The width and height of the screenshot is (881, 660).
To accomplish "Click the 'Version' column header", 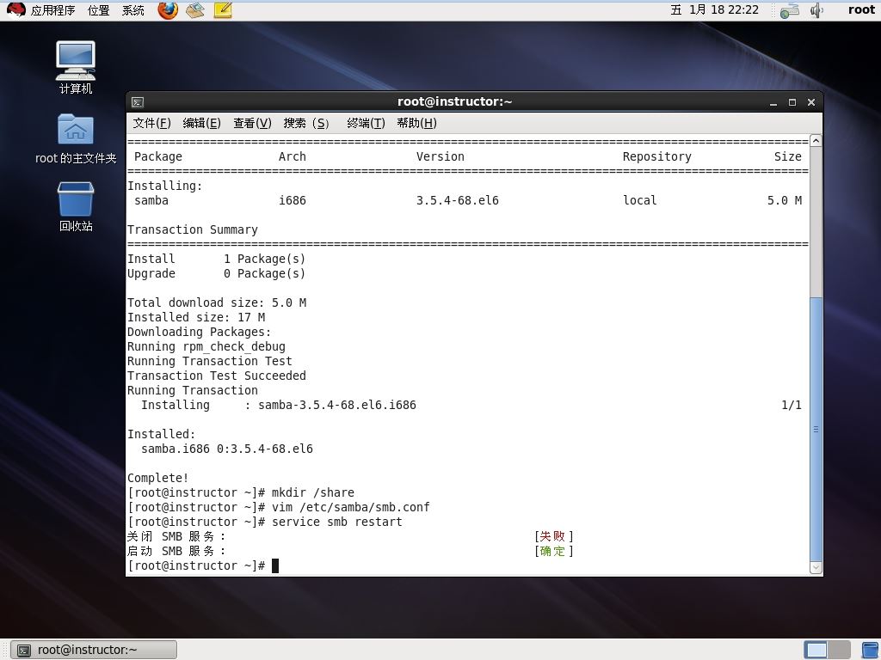I will pos(440,157).
